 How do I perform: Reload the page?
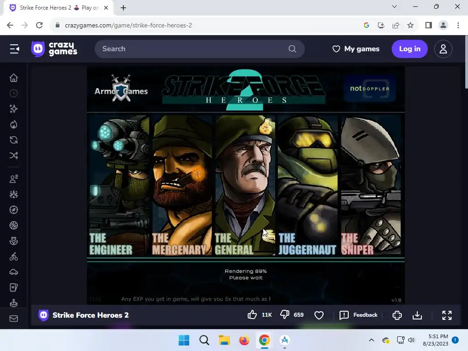click(x=39, y=25)
